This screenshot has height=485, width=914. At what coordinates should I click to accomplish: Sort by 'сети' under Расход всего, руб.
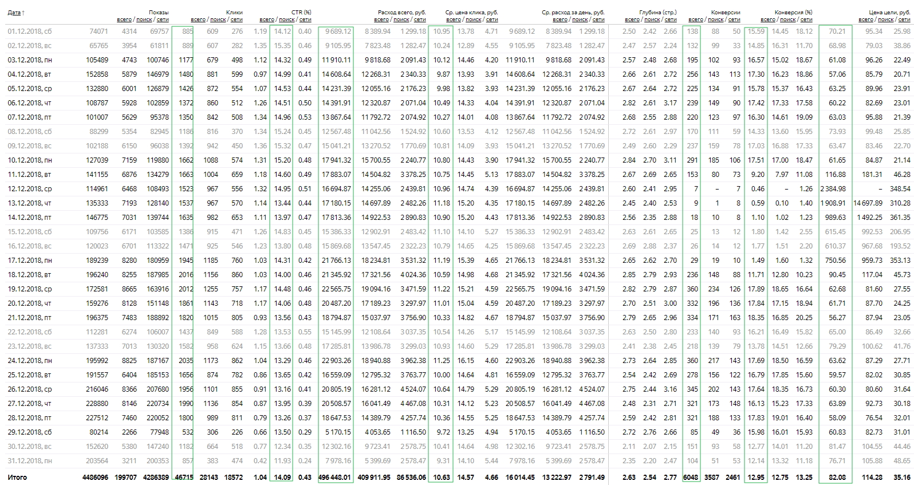point(420,19)
